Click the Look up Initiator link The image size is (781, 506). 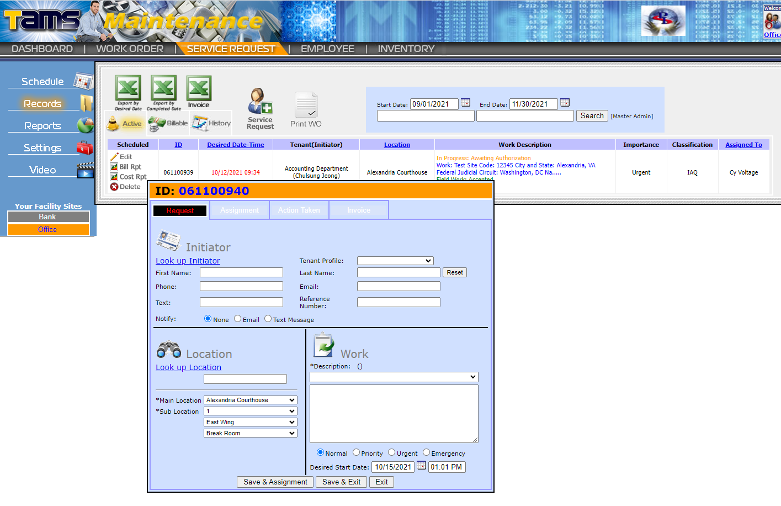coord(188,260)
